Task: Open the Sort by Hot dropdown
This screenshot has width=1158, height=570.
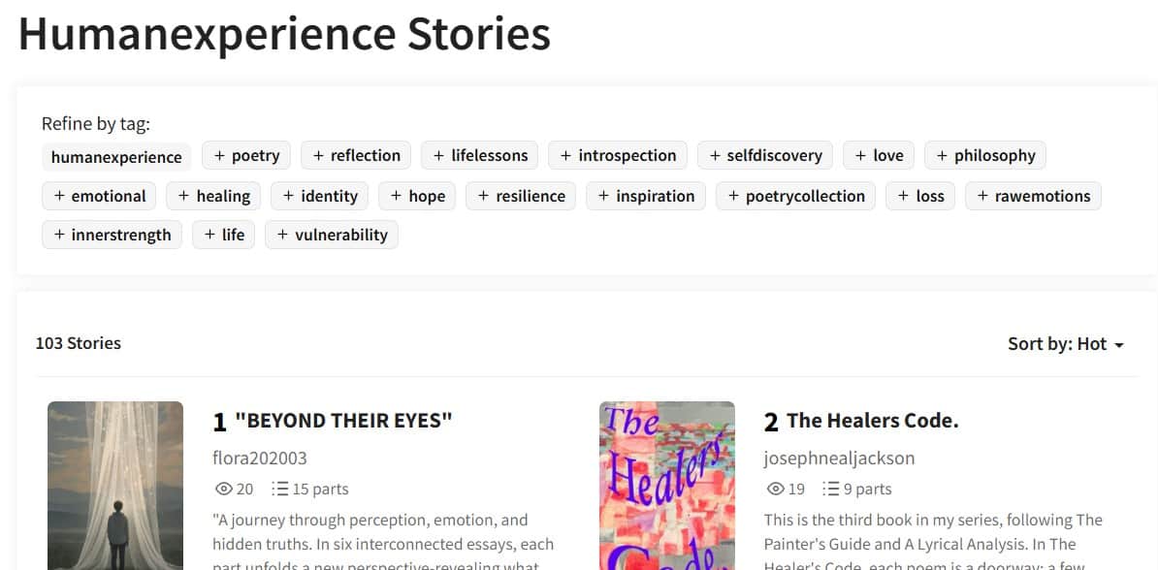Action: [x=1065, y=344]
